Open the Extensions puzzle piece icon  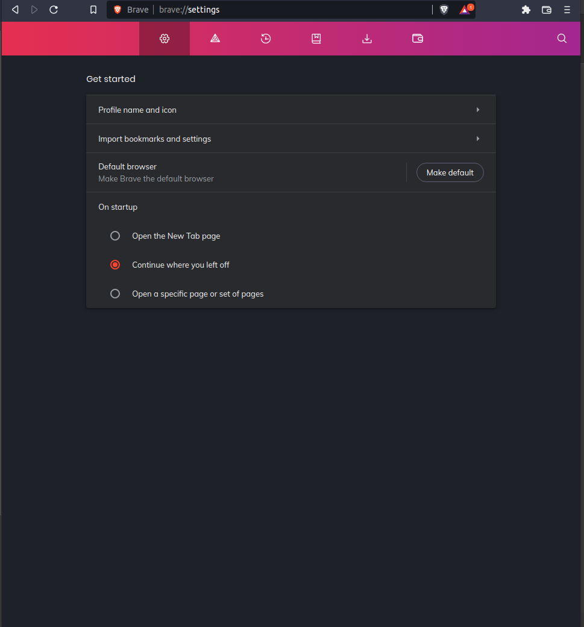point(526,10)
